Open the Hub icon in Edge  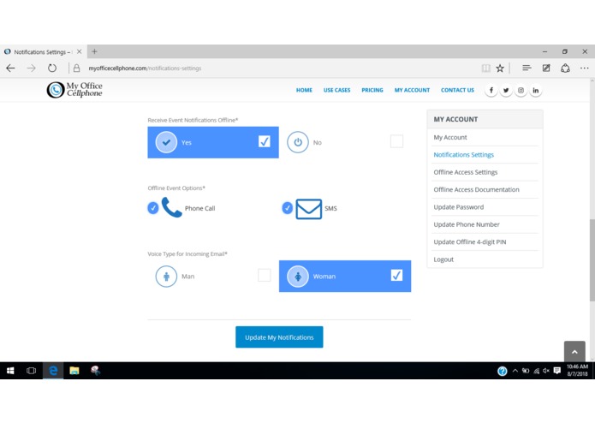point(527,68)
